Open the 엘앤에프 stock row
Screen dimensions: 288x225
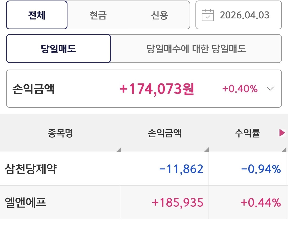[x=26, y=203]
